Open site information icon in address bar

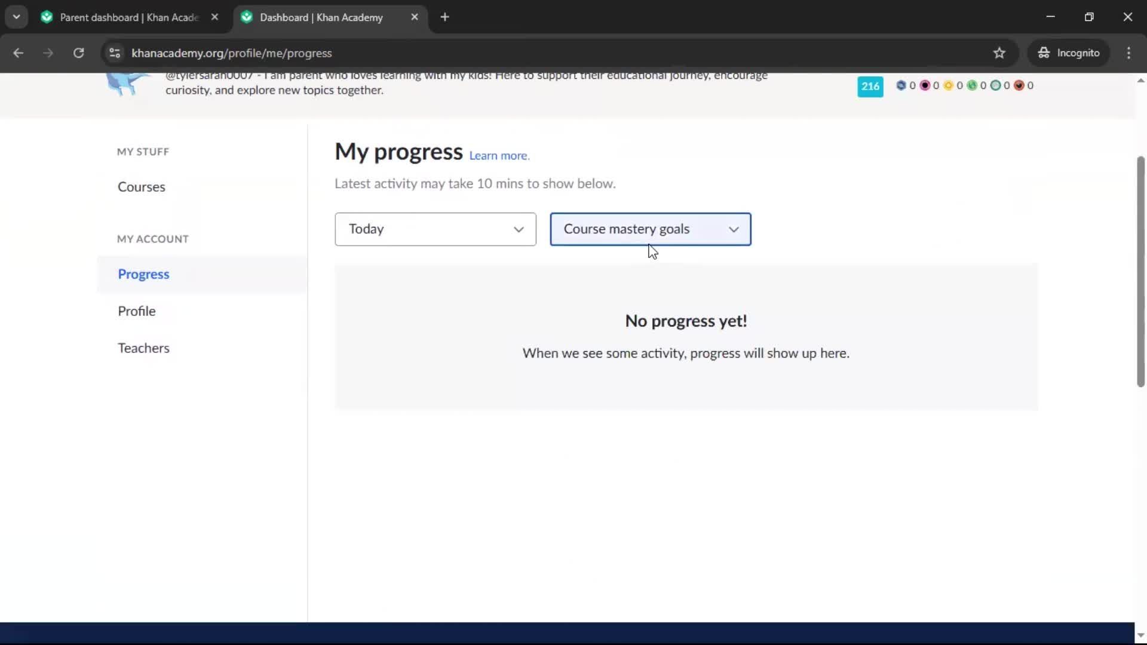click(x=115, y=53)
